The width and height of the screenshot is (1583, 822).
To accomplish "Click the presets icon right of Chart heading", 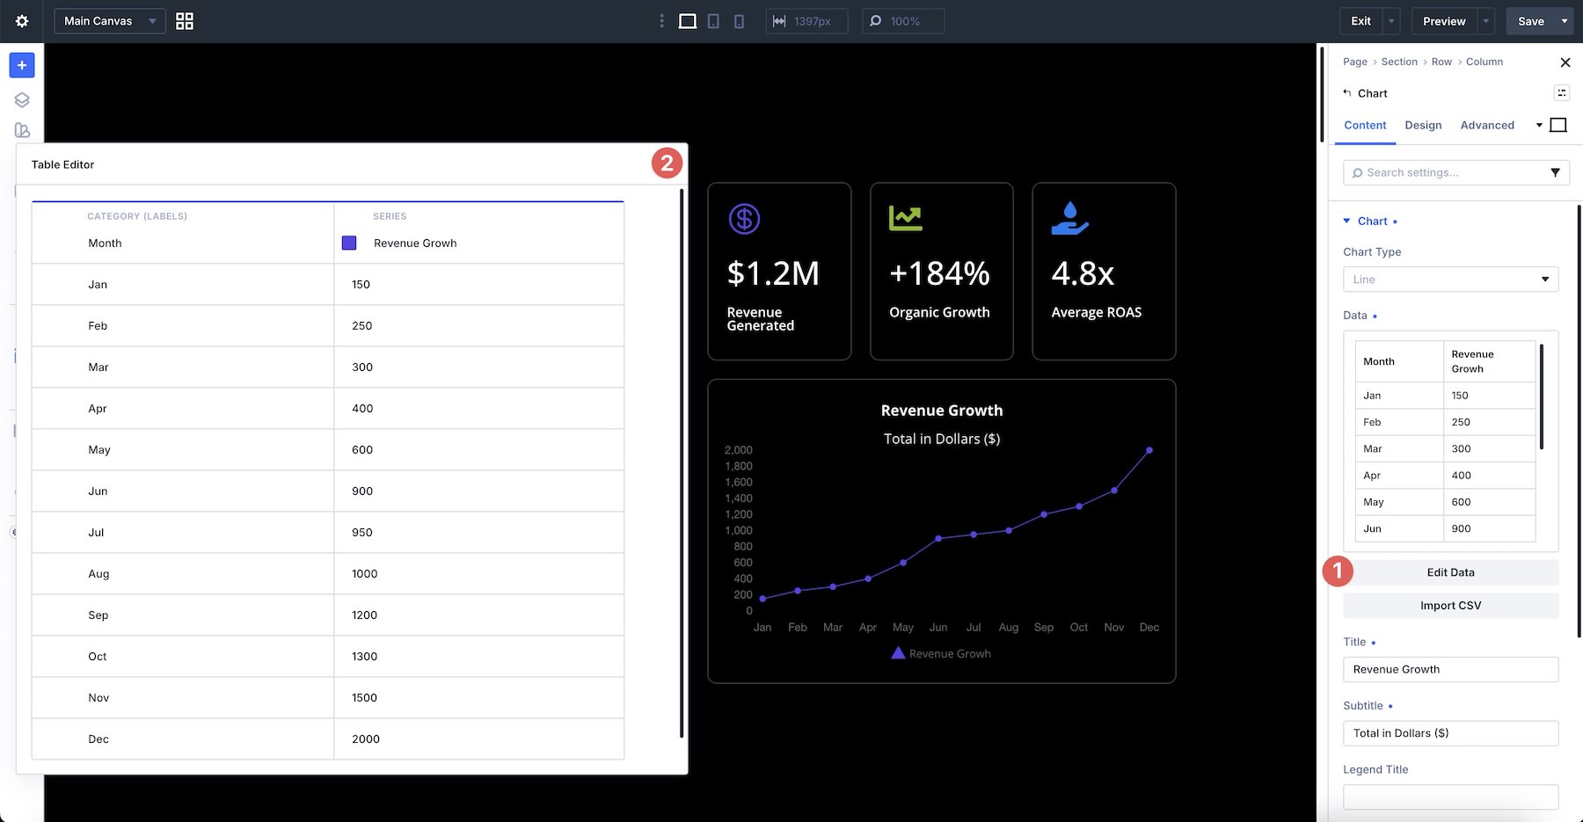I will tap(1562, 93).
